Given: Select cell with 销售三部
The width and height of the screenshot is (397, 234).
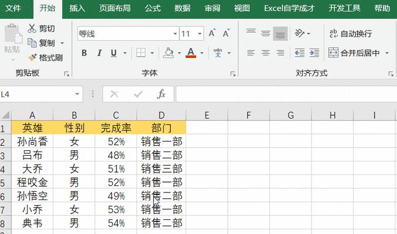Looking at the screenshot, I should (x=161, y=168).
